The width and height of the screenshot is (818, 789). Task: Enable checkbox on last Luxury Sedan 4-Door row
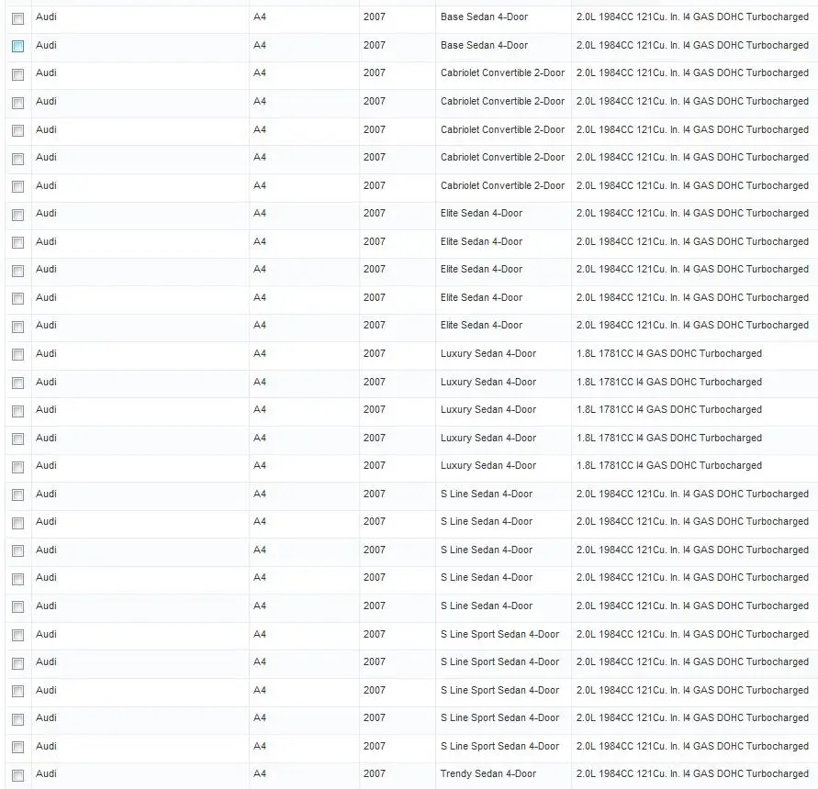point(17,467)
